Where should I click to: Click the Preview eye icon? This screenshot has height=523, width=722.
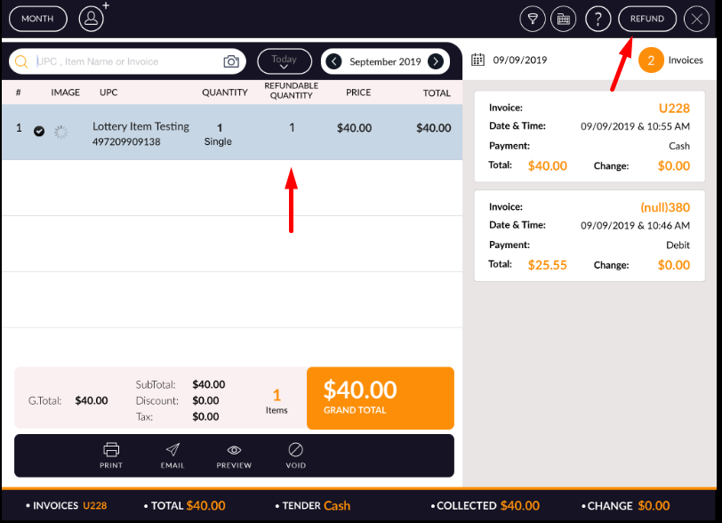click(234, 455)
